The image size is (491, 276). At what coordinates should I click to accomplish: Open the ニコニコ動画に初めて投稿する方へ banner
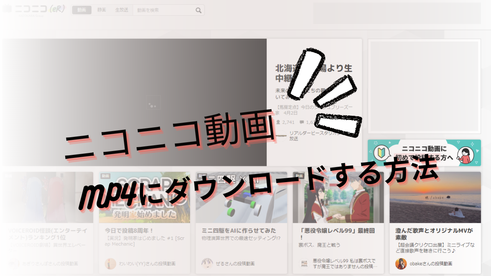pos(424,153)
